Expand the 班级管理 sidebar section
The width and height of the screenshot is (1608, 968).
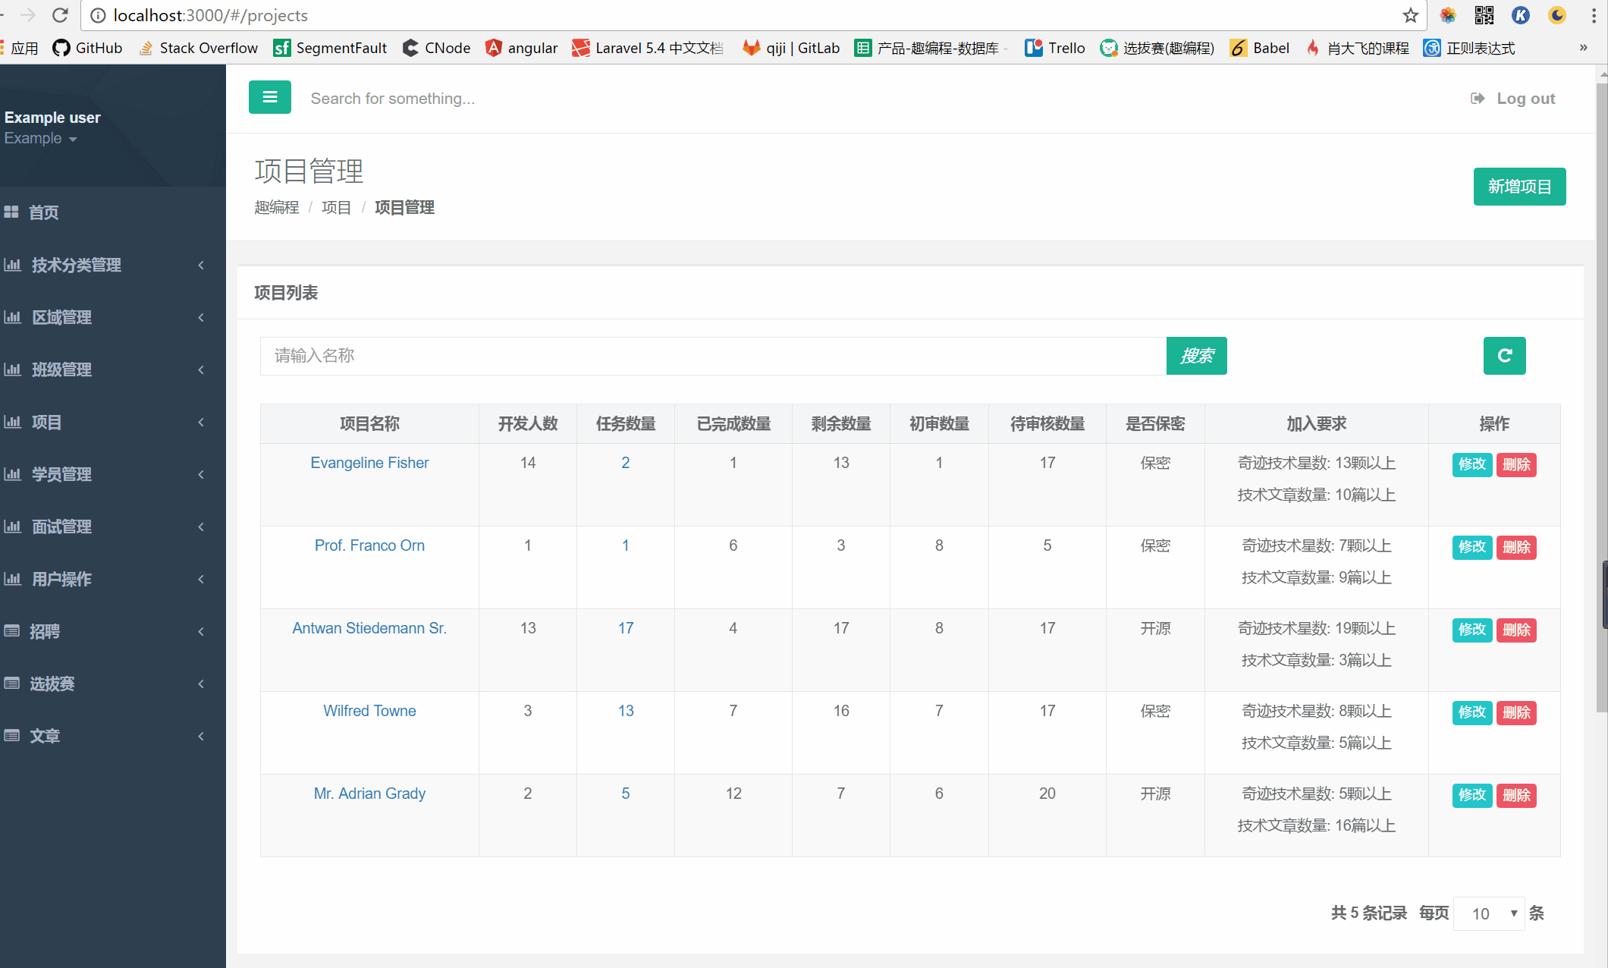click(x=108, y=369)
